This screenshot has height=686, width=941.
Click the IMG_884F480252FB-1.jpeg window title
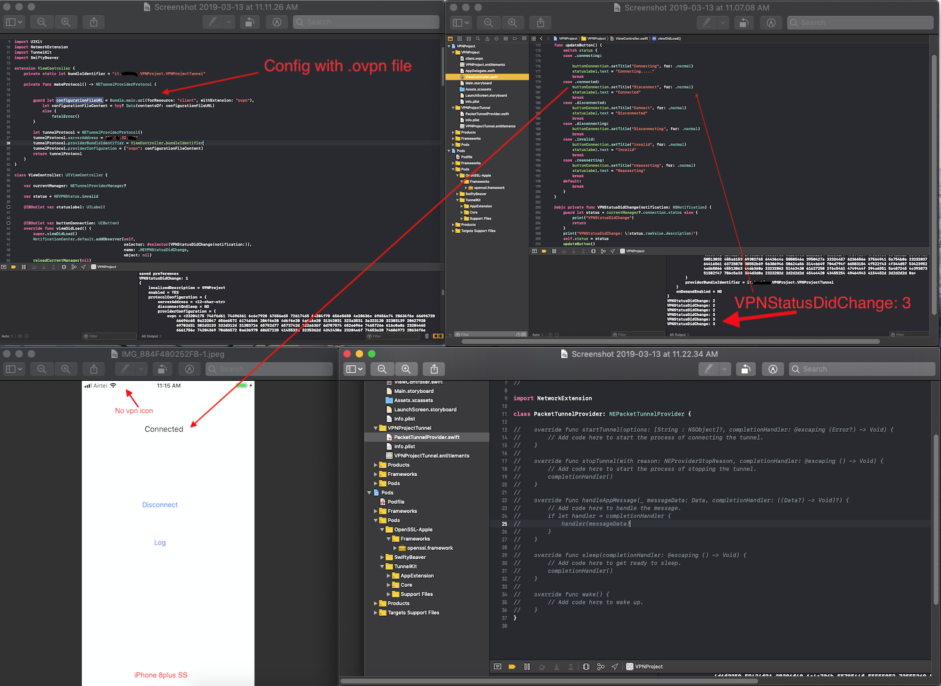point(173,354)
